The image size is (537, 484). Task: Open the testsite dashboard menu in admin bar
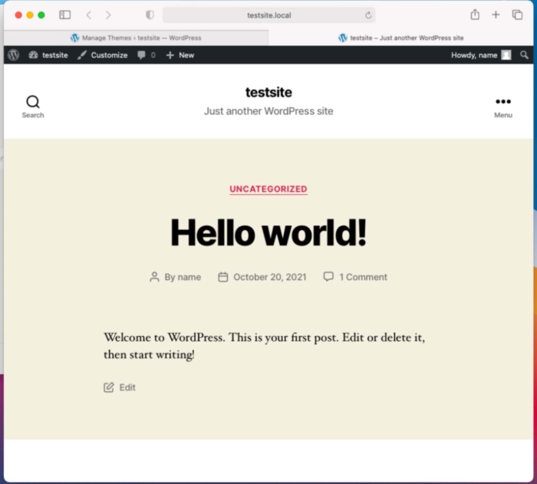[x=48, y=54]
